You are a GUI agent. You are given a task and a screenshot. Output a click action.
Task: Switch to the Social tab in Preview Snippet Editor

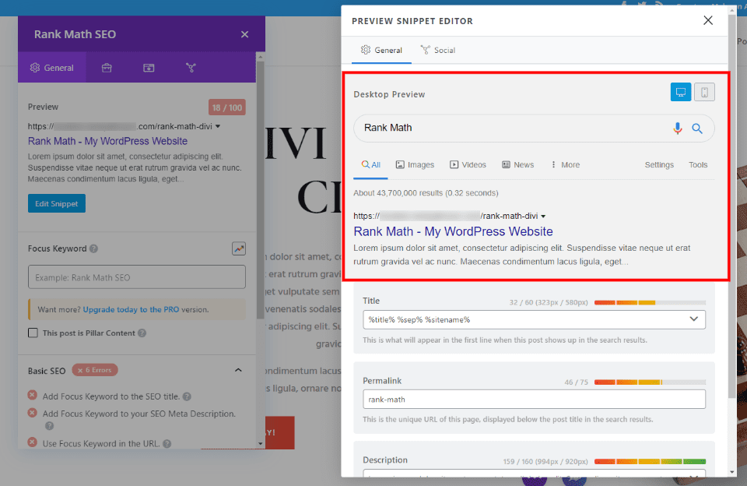coord(437,49)
